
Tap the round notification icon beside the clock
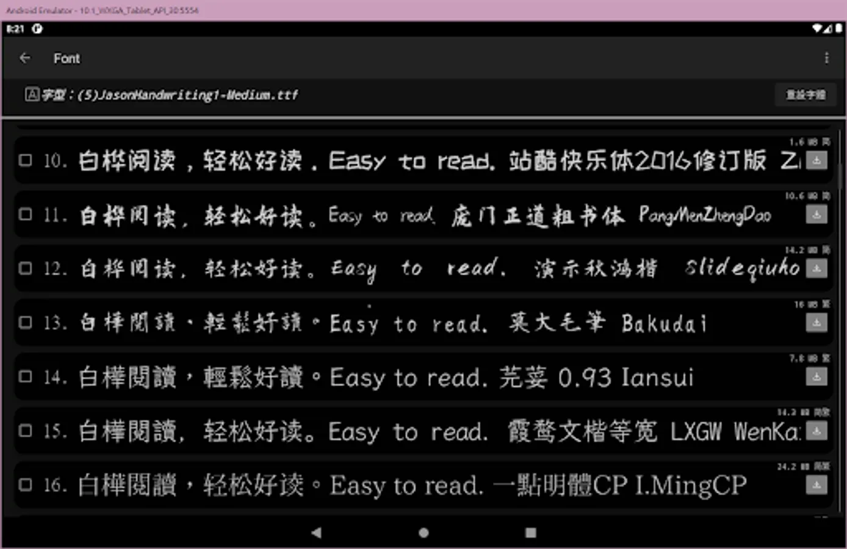pyautogui.click(x=37, y=28)
